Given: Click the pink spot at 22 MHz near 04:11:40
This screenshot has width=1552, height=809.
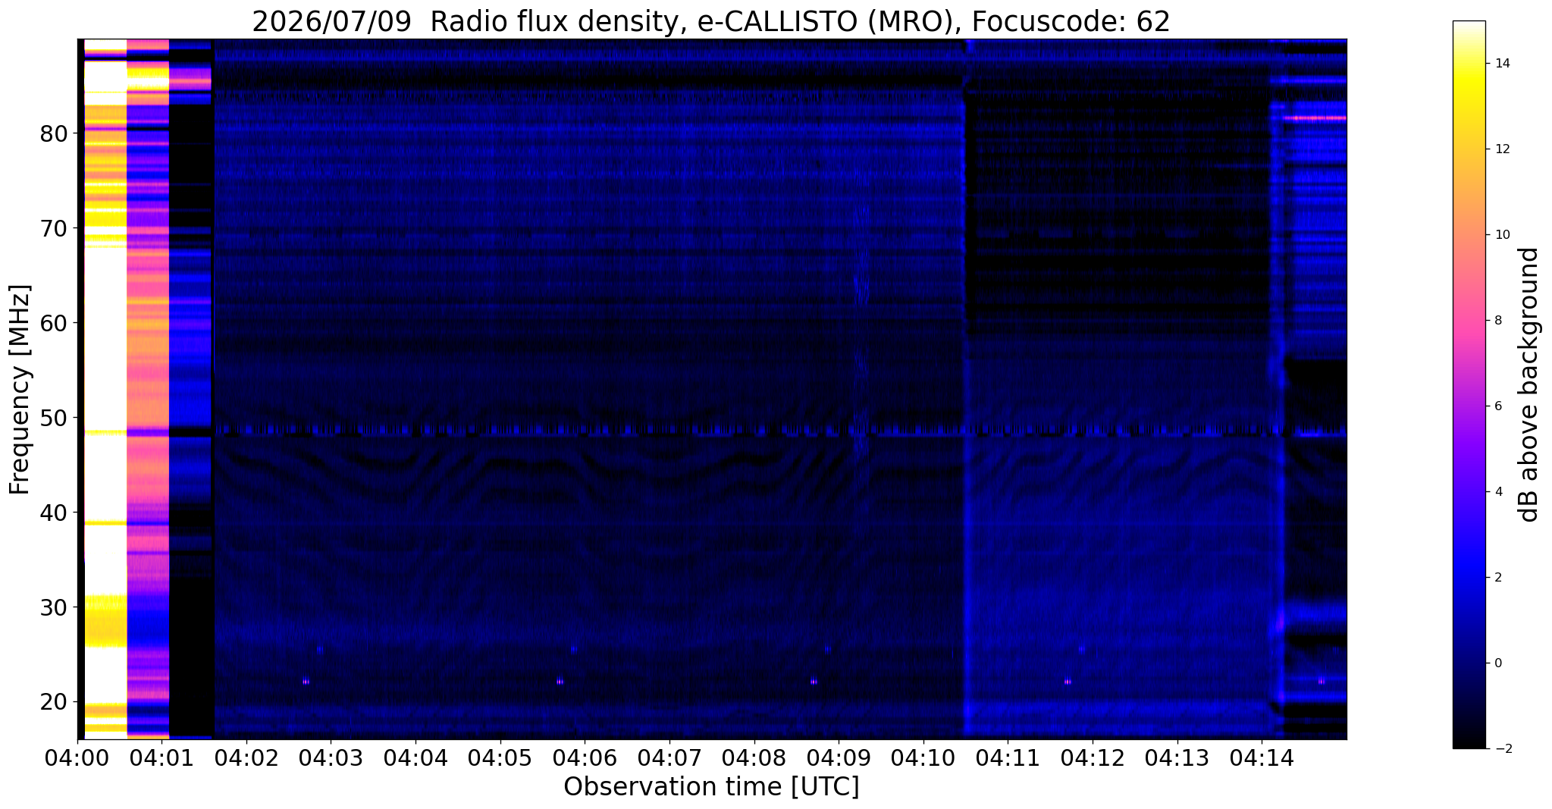Looking at the screenshot, I should click(x=1068, y=682).
